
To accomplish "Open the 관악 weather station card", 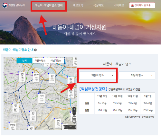I will [58, 124].
